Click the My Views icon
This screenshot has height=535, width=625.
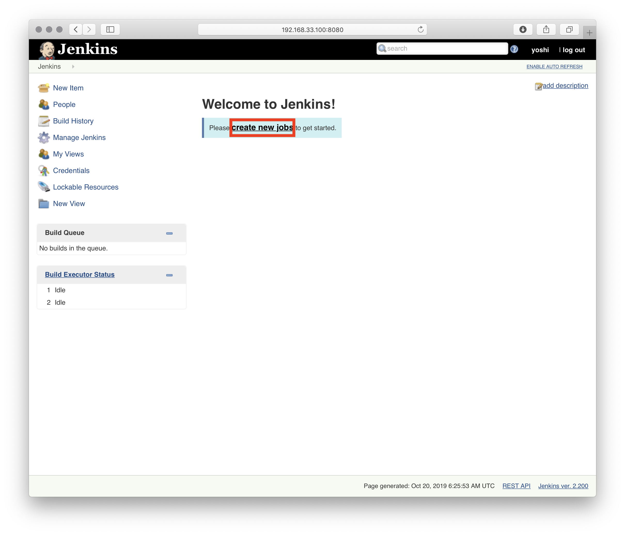click(44, 154)
